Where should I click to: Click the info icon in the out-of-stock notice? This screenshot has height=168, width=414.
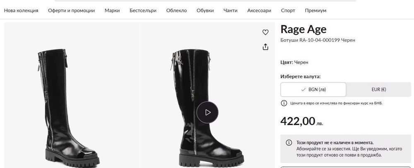click(289, 142)
